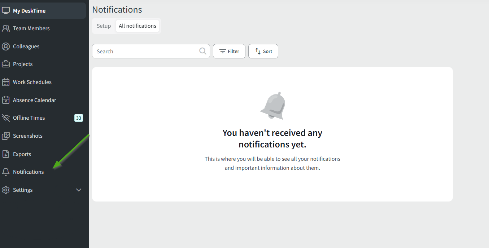The image size is (489, 248).
Task: Click the Notifications bell icon in sidebar
Action: 6,172
